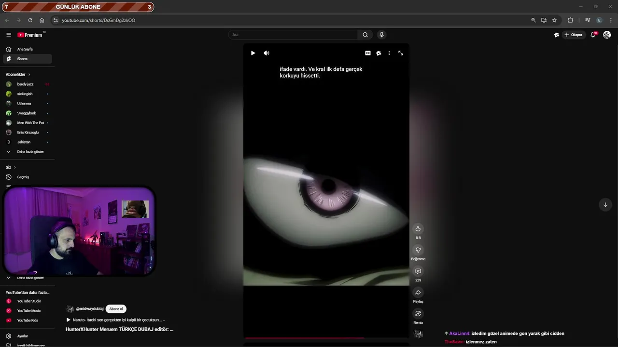Open the Chrome three-dot menu

611,20
